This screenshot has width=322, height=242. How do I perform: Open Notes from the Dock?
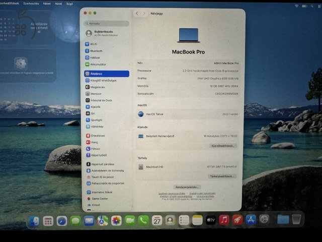pos(197,220)
